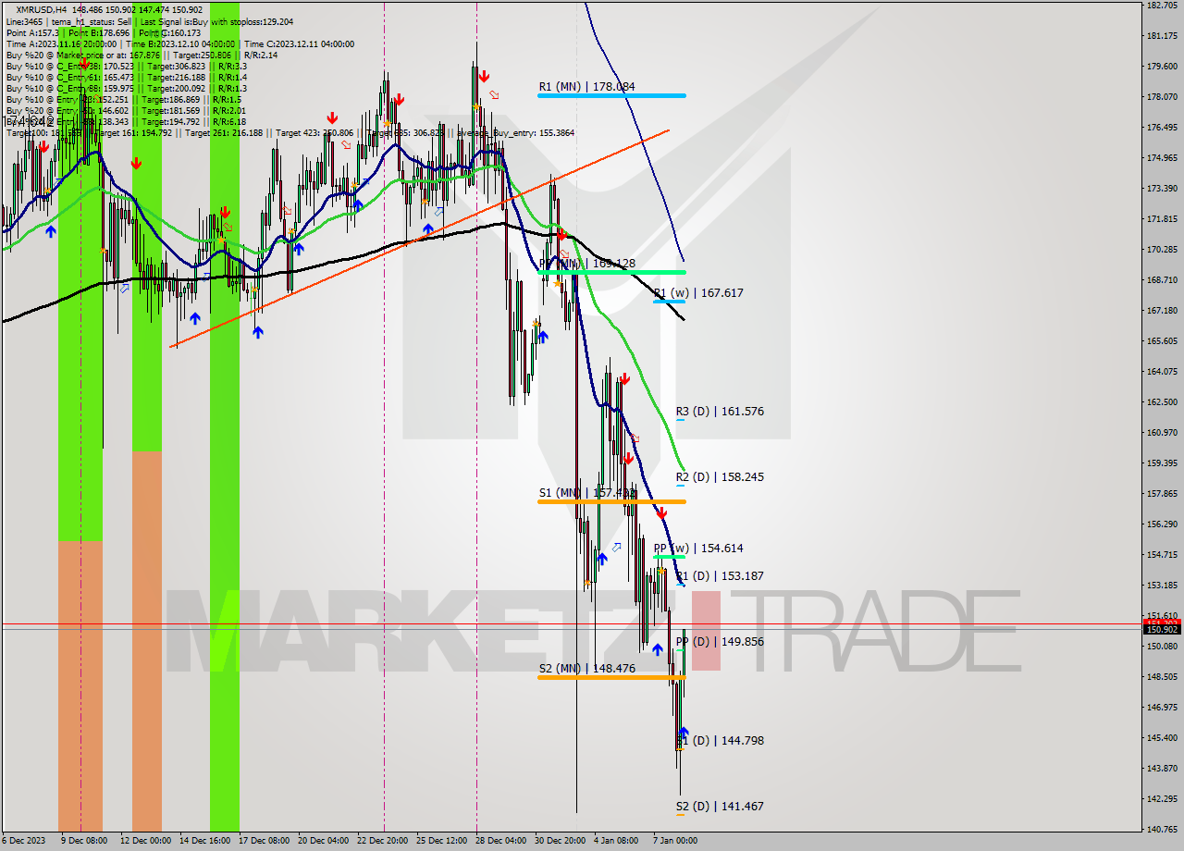
Task: Select the S1 (D) | 144.798 label
Action: pos(720,740)
